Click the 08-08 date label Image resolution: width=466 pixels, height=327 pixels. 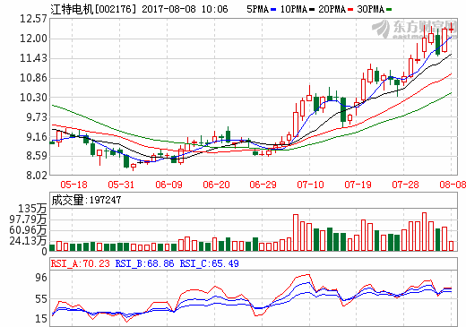point(453,185)
